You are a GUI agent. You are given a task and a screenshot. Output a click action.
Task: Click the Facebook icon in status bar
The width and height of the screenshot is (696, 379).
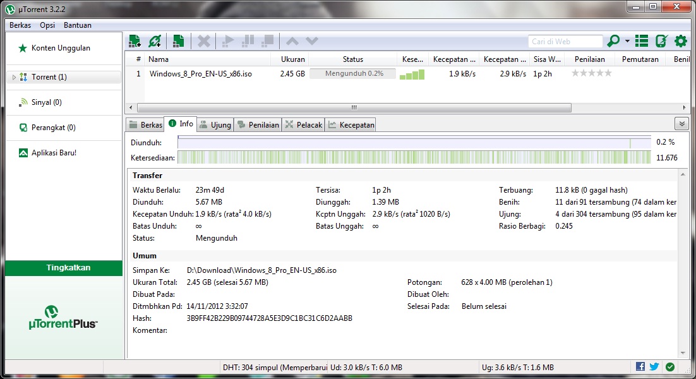point(640,366)
